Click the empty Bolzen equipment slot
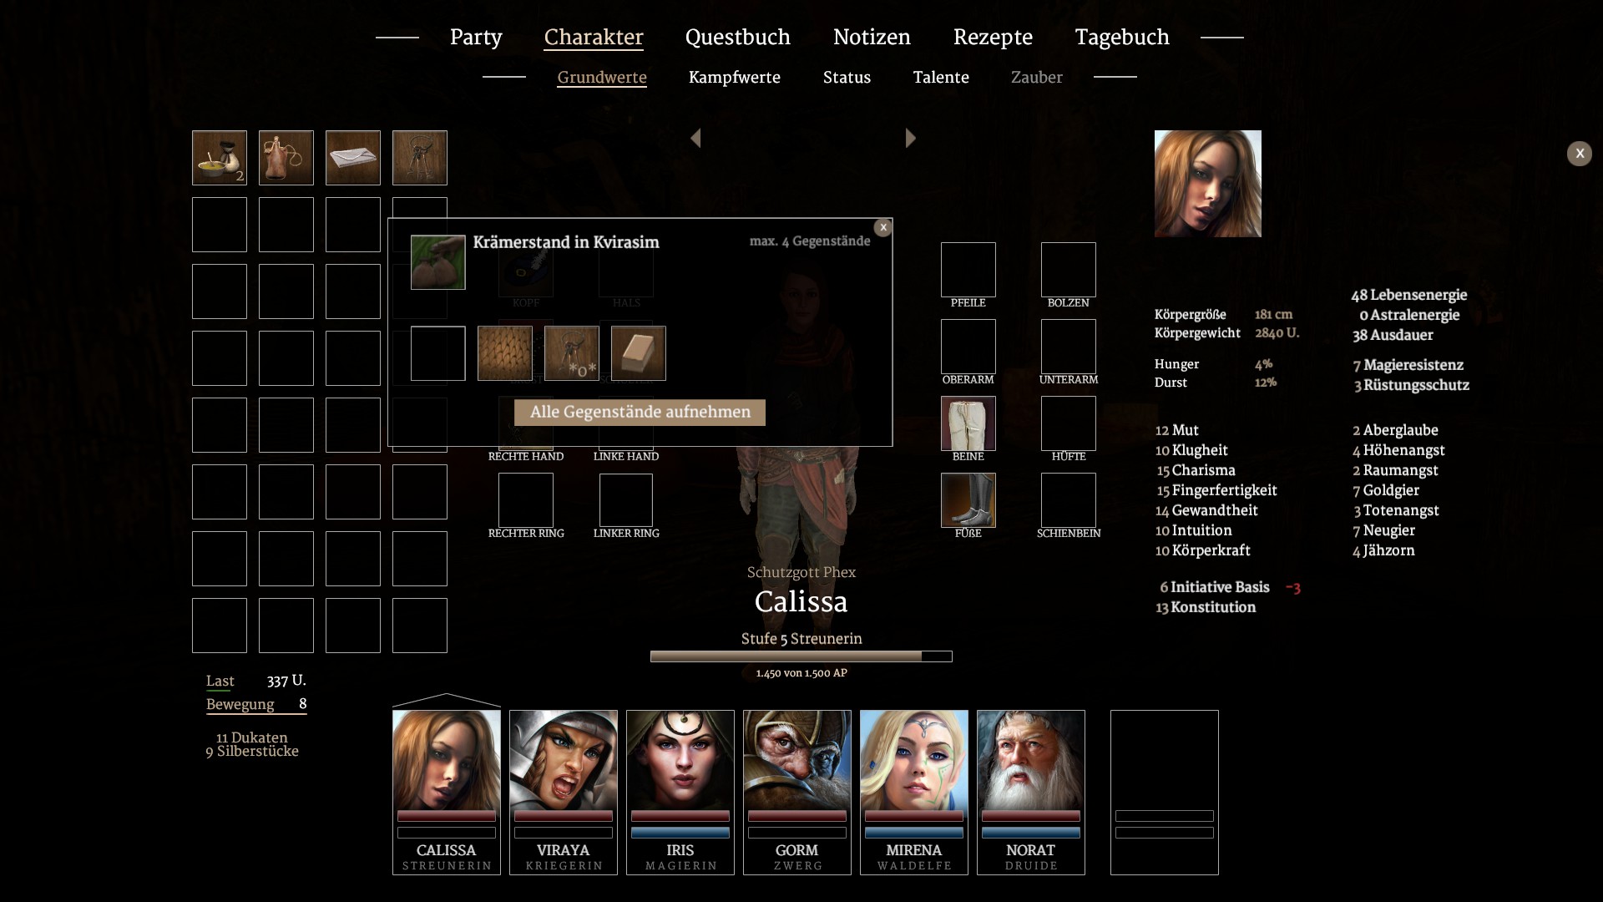Viewport: 1603px width, 902px height. pyautogui.click(x=1069, y=270)
